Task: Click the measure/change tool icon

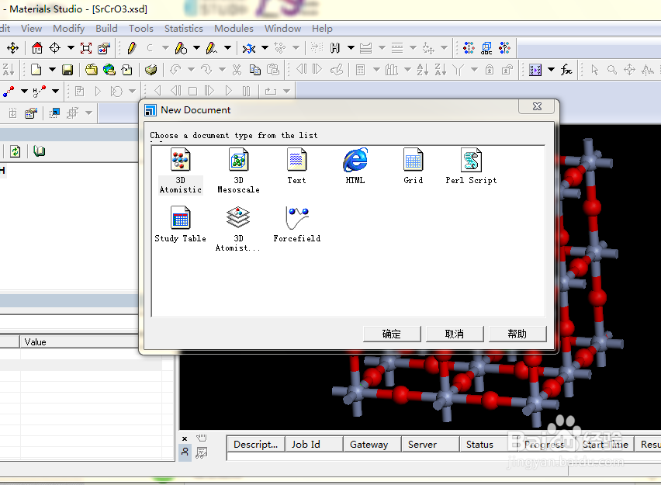Action: [249, 48]
